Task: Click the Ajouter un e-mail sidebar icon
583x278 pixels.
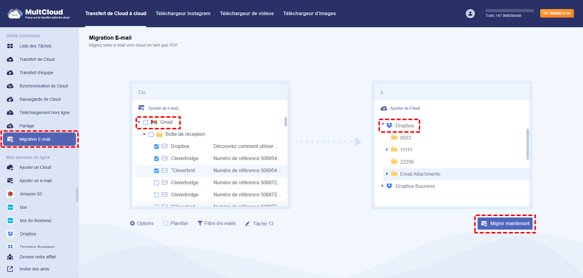Action: pos(10,181)
